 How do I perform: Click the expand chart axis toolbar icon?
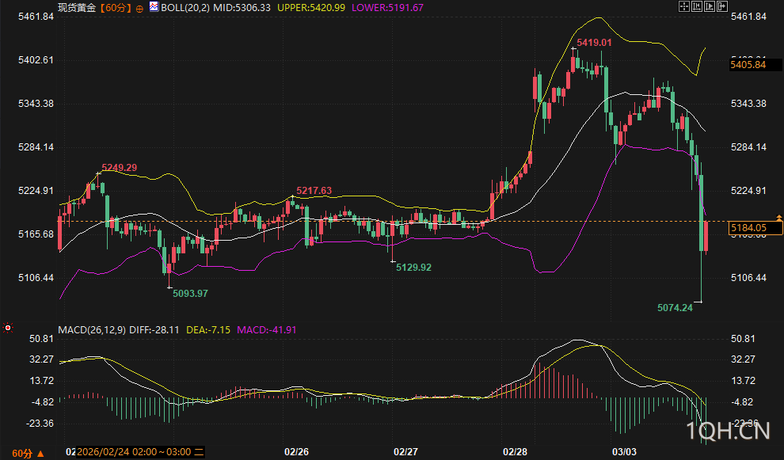pyautogui.click(x=710, y=6)
